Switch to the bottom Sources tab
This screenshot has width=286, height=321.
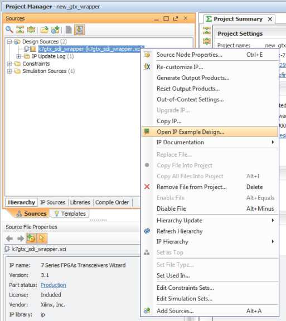31,213
